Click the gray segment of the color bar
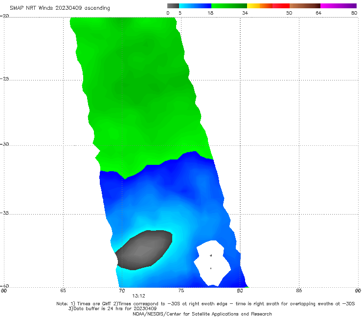 [x=173, y=6]
